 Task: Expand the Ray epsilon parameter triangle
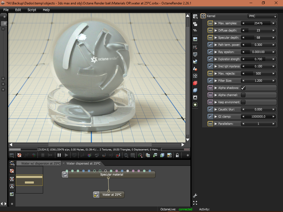(216, 52)
